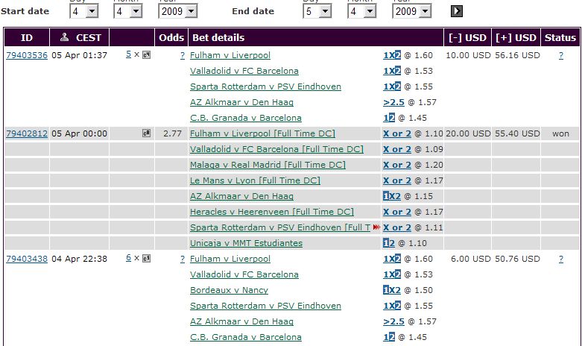Click the [-] USD column header
Screen dimensions: 582x346
(468, 37)
